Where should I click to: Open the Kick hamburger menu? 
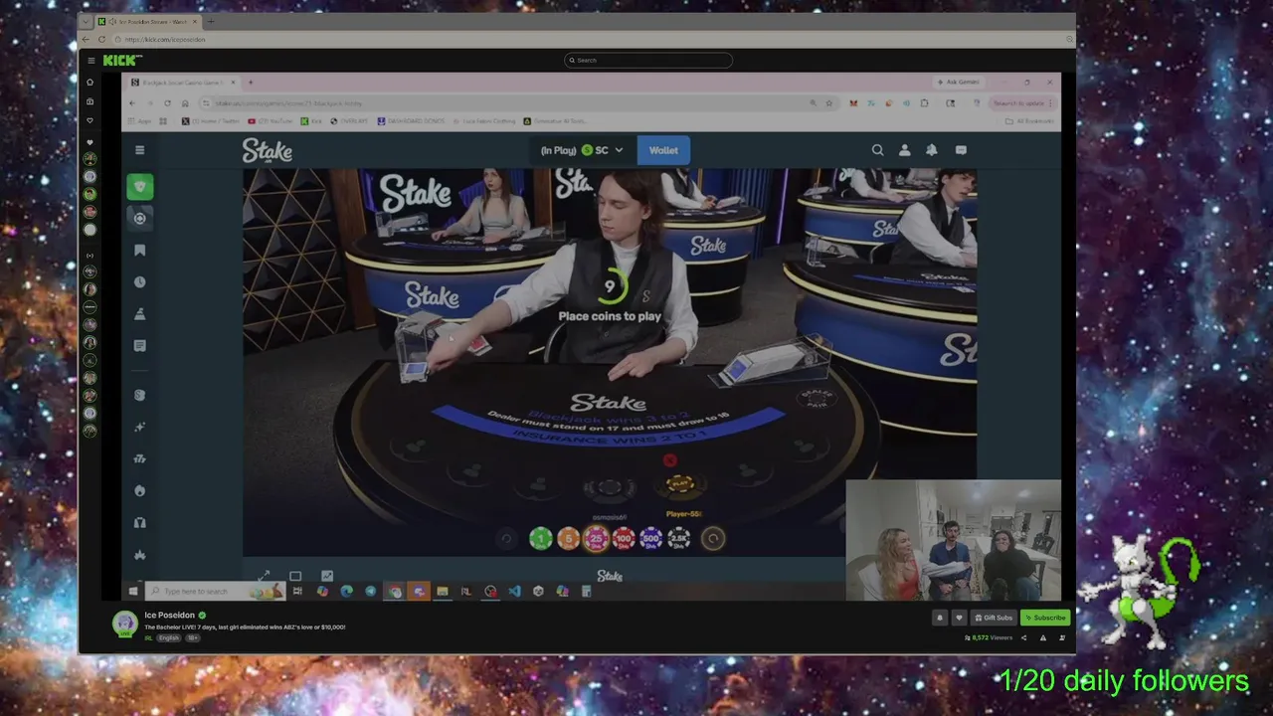pyautogui.click(x=91, y=61)
